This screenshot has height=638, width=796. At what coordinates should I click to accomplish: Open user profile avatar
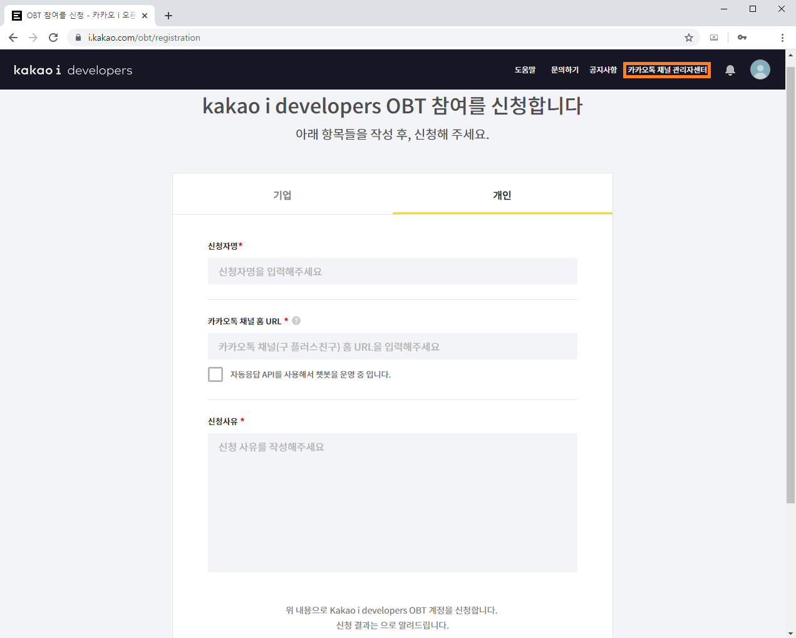[x=760, y=69]
